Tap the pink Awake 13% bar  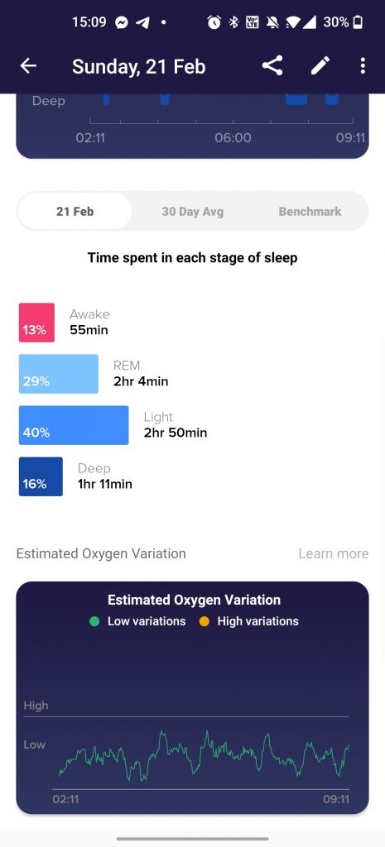36,323
